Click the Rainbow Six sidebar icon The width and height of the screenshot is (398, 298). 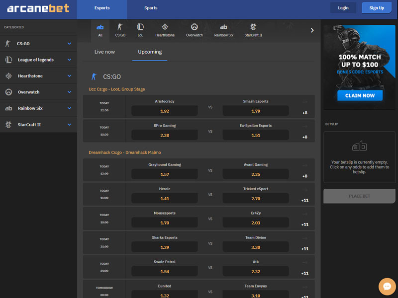coord(8,108)
